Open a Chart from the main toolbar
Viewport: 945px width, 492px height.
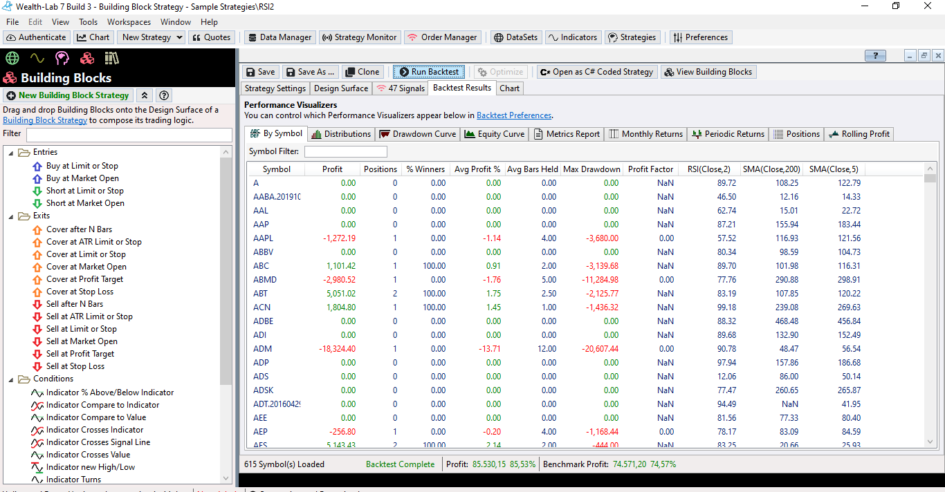[x=93, y=37]
